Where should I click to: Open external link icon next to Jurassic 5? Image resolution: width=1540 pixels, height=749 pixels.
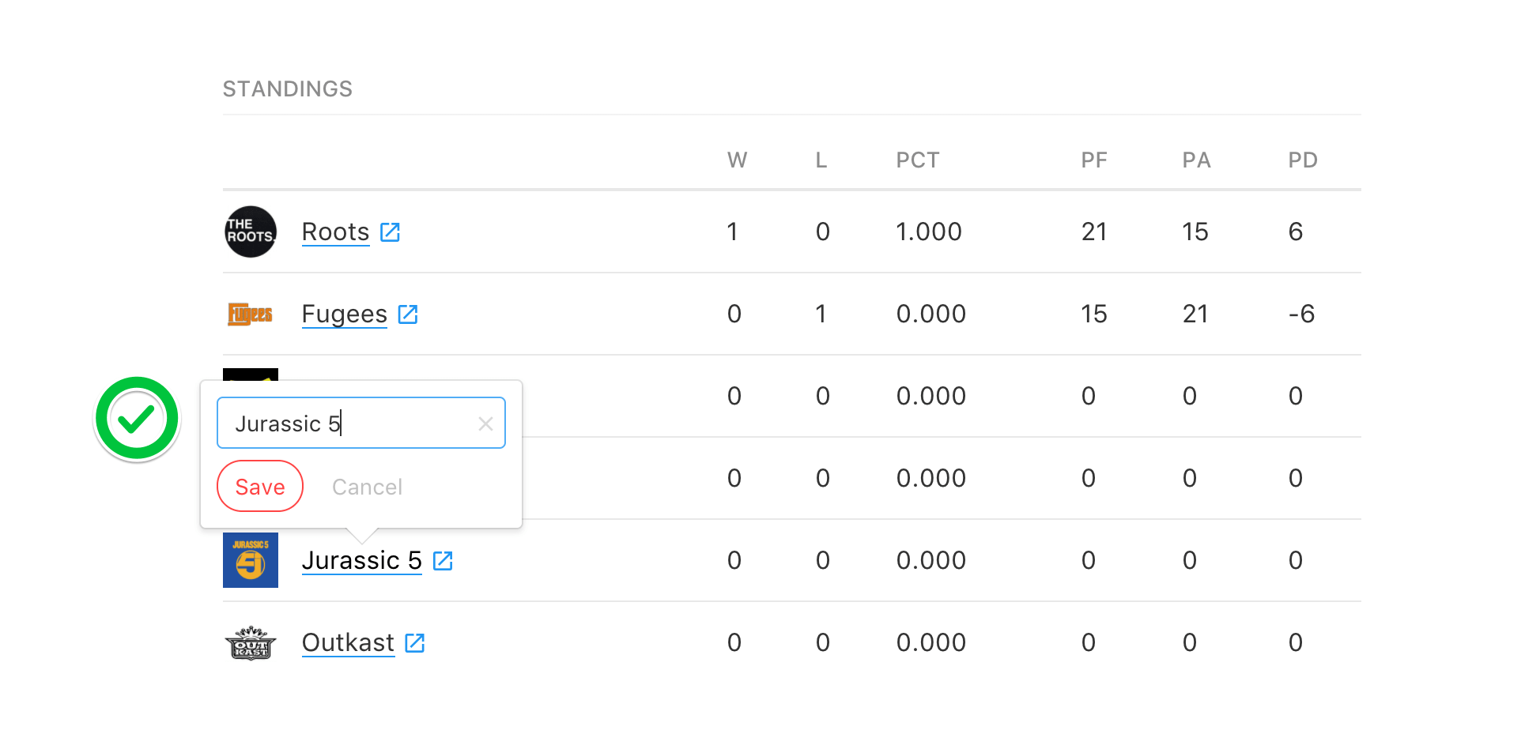pyautogui.click(x=443, y=561)
